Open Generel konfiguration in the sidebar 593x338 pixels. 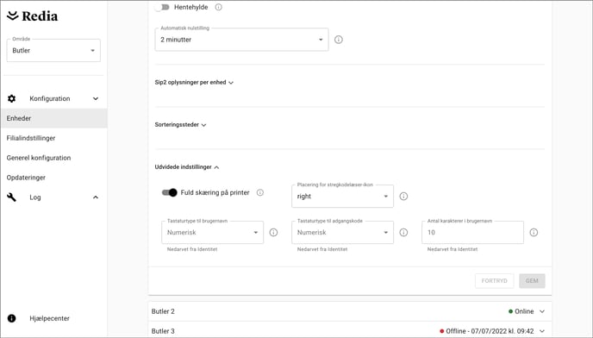pyautogui.click(x=39, y=158)
